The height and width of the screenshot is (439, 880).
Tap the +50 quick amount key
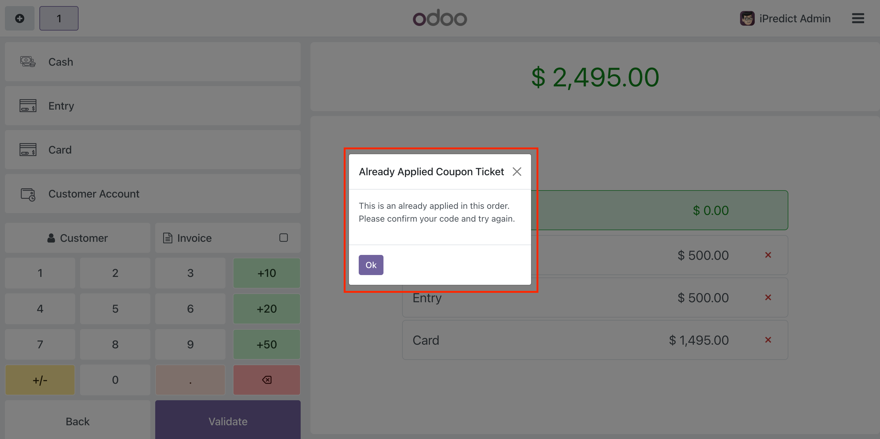[x=266, y=344]
